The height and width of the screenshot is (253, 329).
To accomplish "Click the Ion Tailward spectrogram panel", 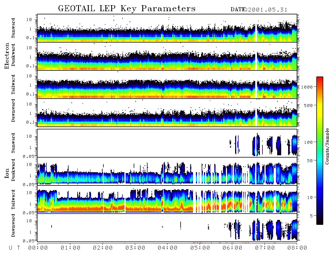I will (x=167, y=200).
